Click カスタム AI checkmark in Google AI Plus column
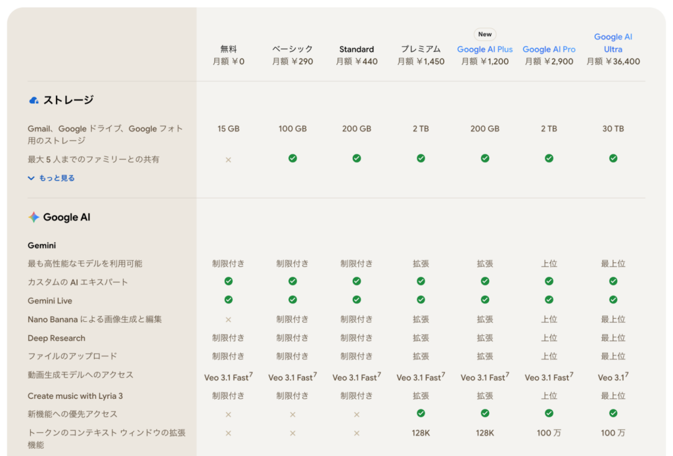The height and width of the screenshot is (456, 673). pos(485,281)
